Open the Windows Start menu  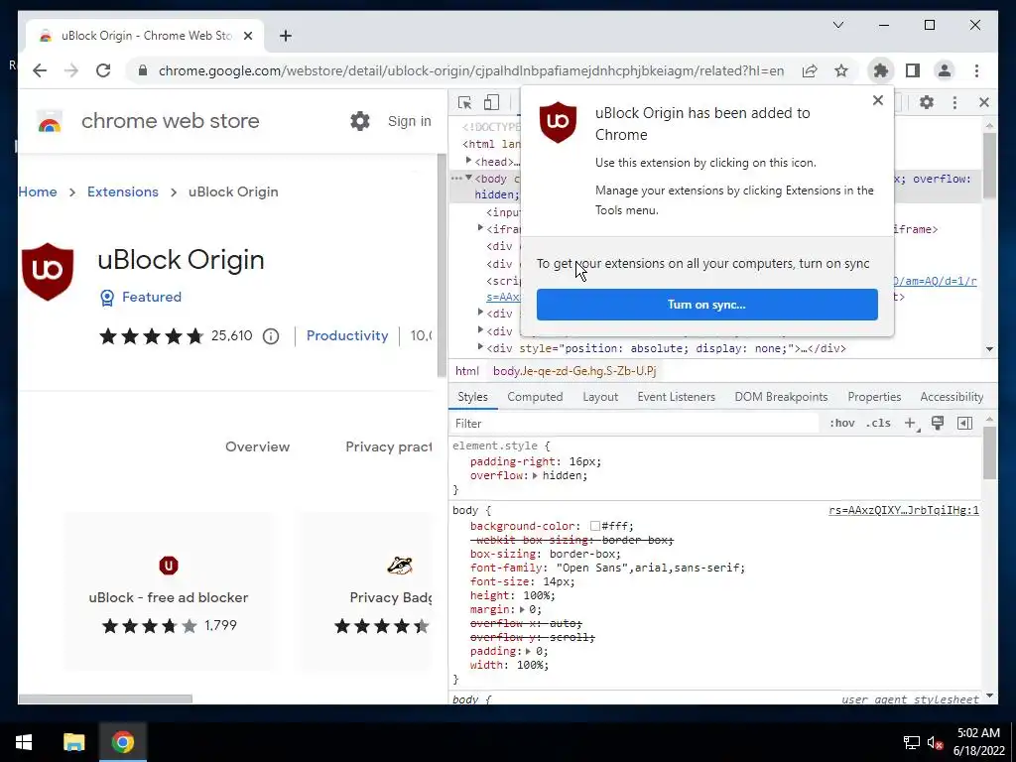click(x=24, y=742)
